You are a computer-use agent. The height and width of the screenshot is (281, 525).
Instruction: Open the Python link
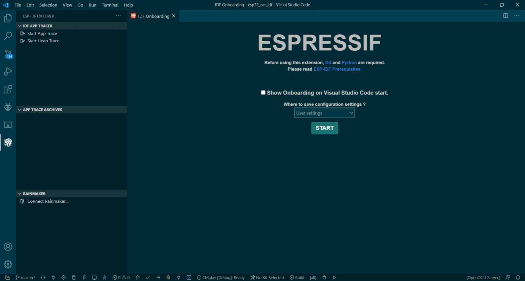coord(349,63)
